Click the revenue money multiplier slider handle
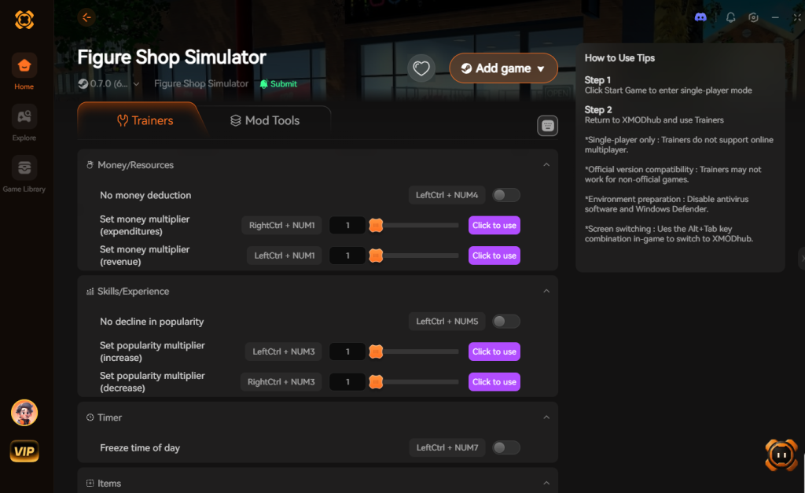805x493 pixels. tap(376, 256)
